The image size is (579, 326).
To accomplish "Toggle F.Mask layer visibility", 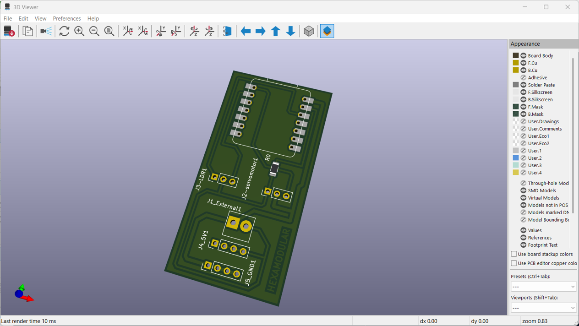I will tap(524, 107).
